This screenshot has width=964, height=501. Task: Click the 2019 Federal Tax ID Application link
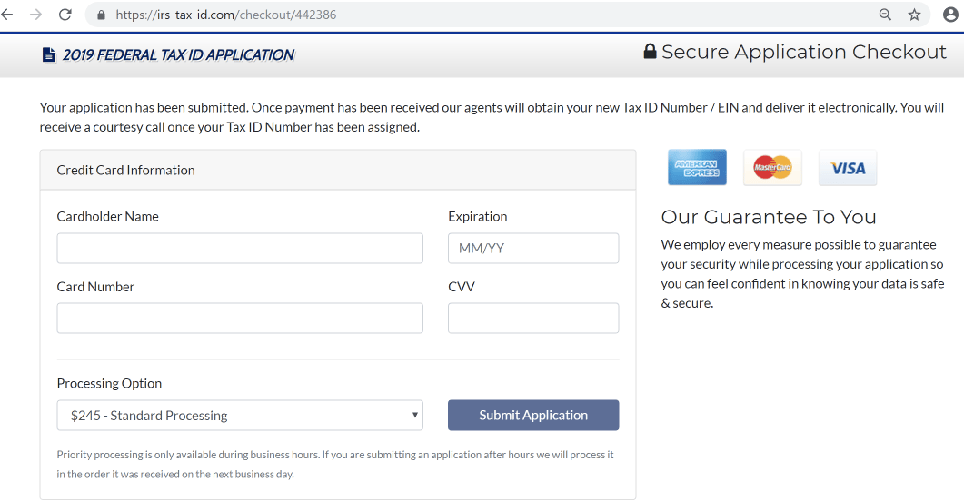click(x=178, y=55)
